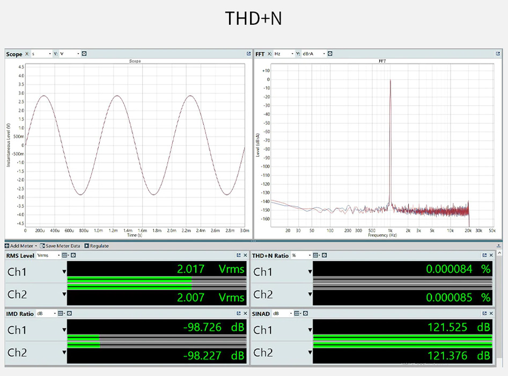Close the IMD Ratio meter panel
This screenshot has width=508, height=376.
pos(246,313)
